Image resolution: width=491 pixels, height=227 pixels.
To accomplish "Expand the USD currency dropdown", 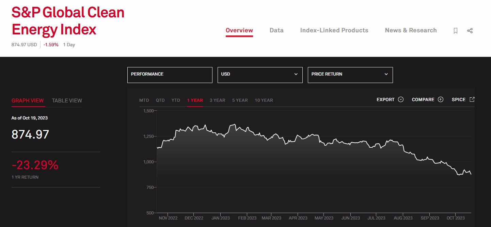I will tap(260, 75).
